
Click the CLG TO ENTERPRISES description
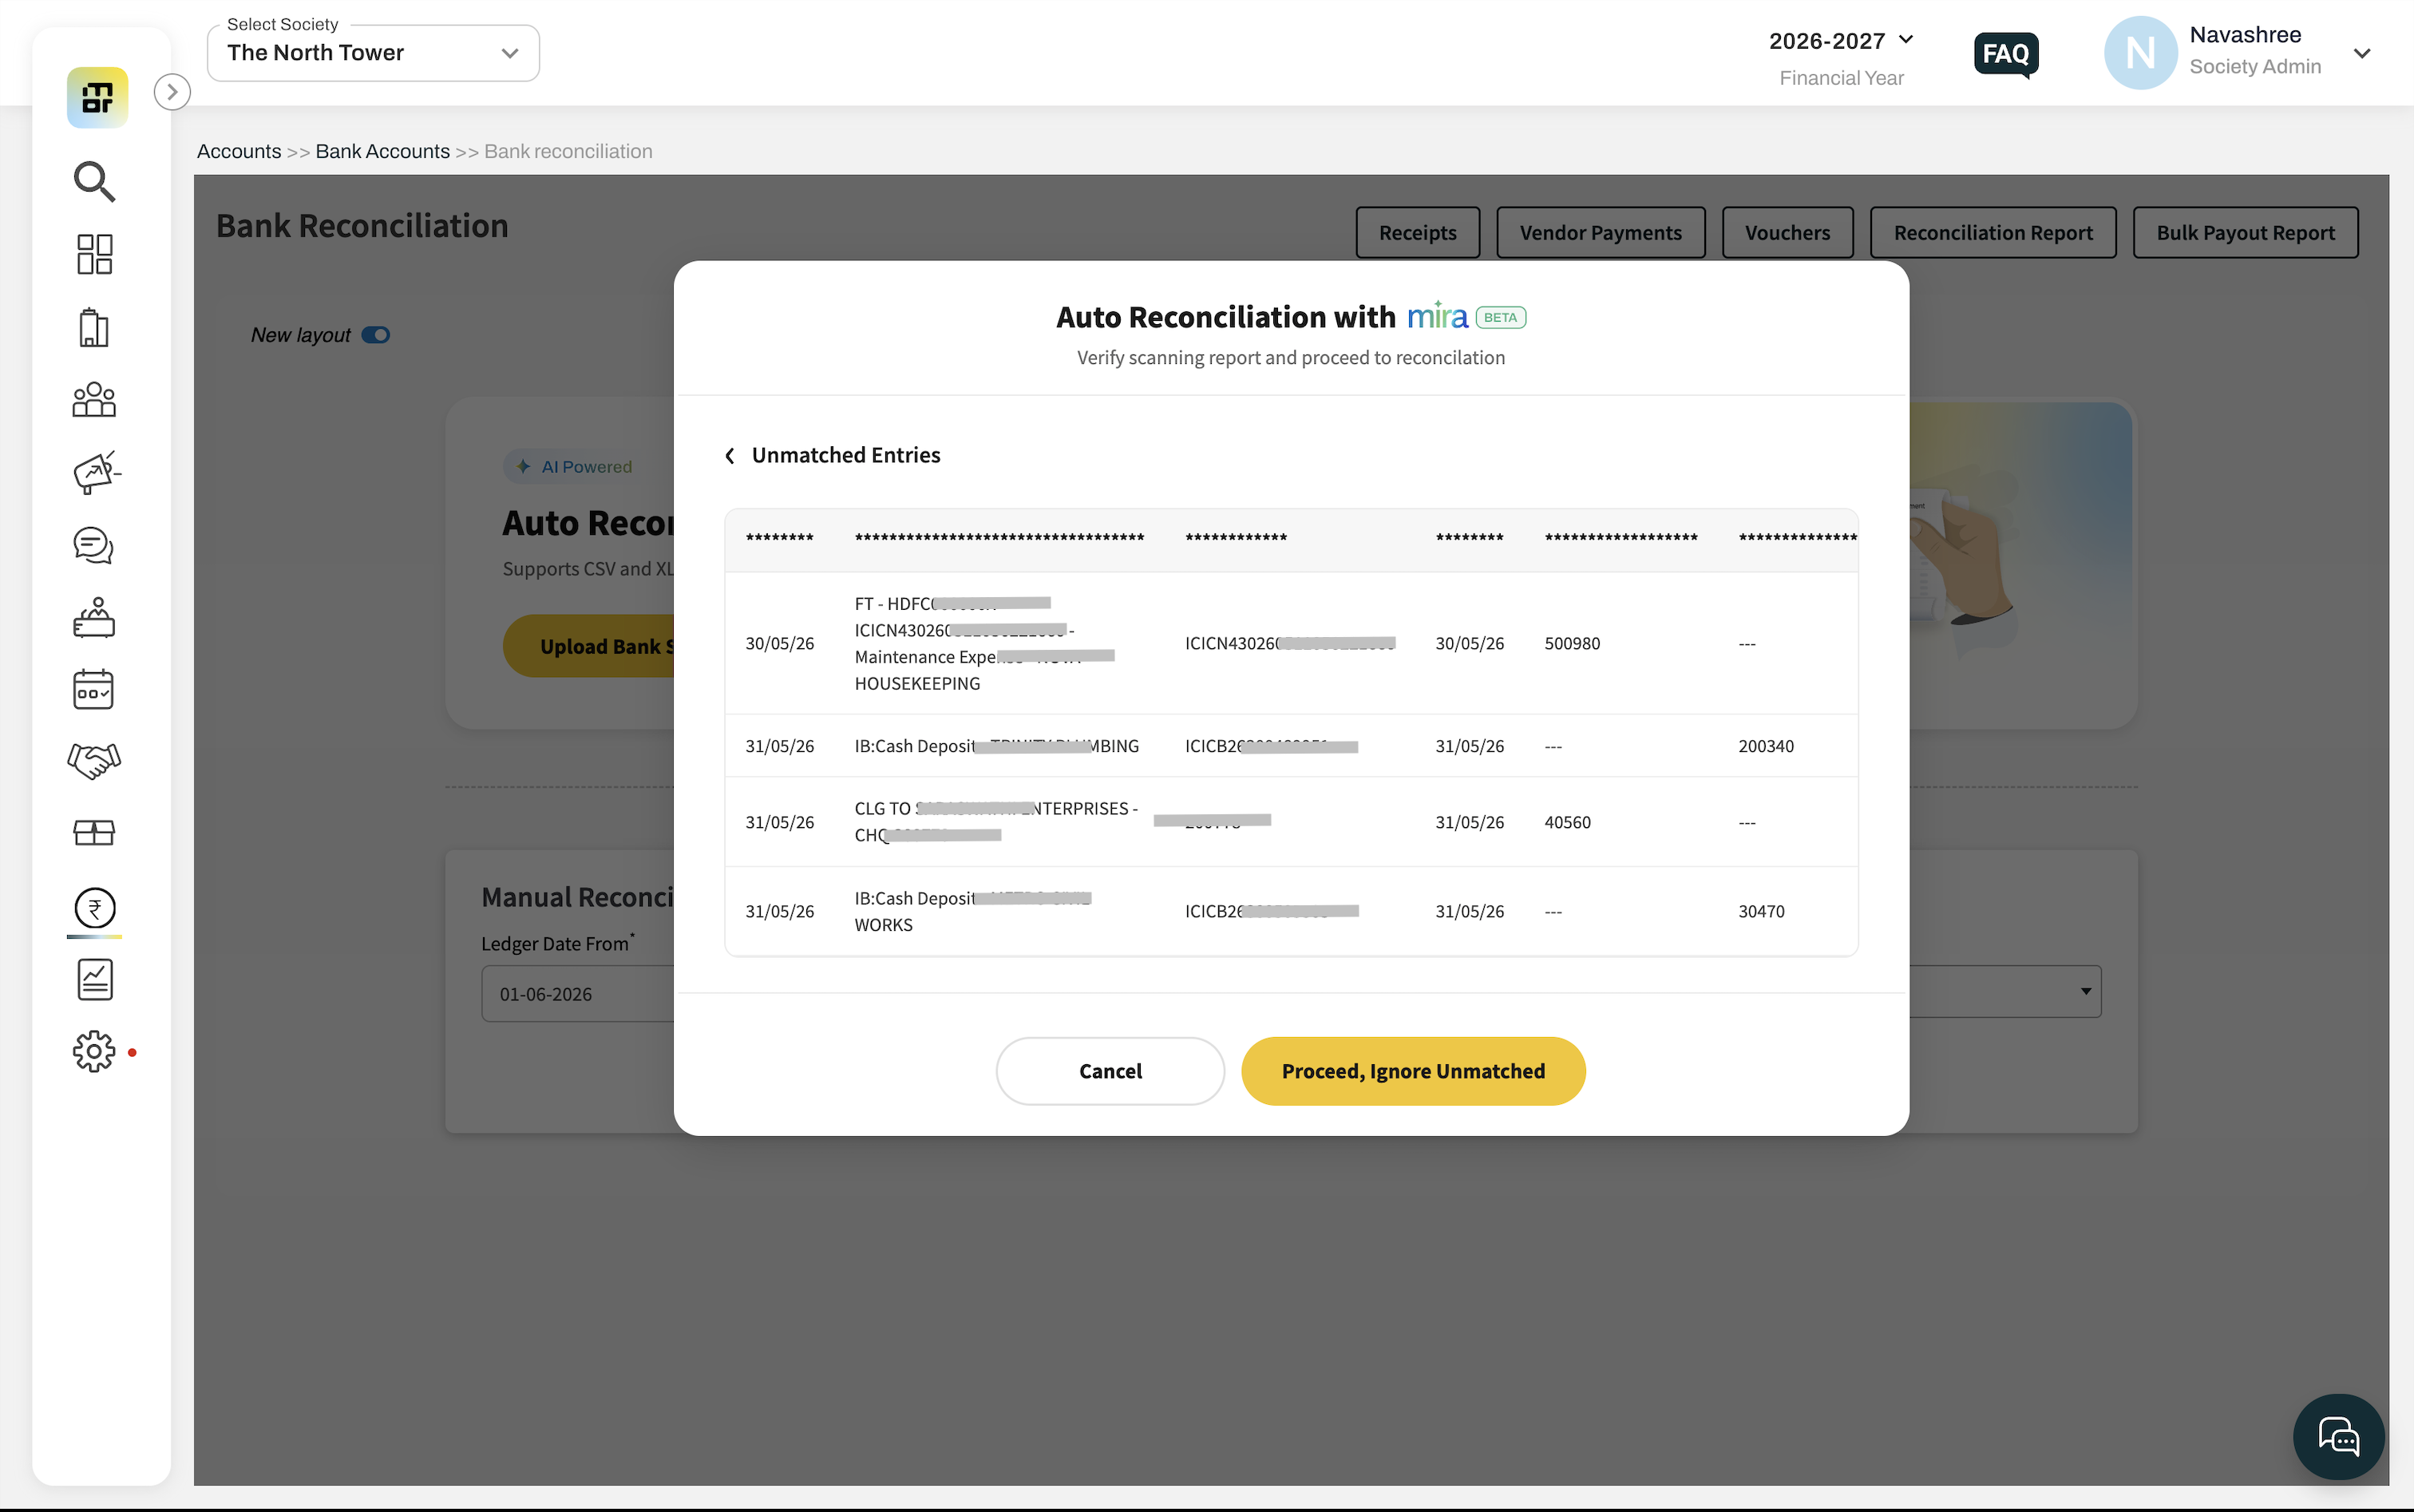(996, 822)
